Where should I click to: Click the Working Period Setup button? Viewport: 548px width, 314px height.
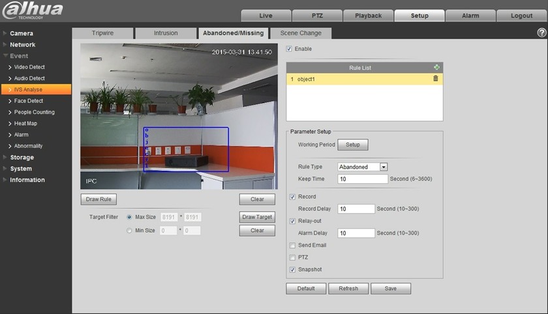(352, 145)
